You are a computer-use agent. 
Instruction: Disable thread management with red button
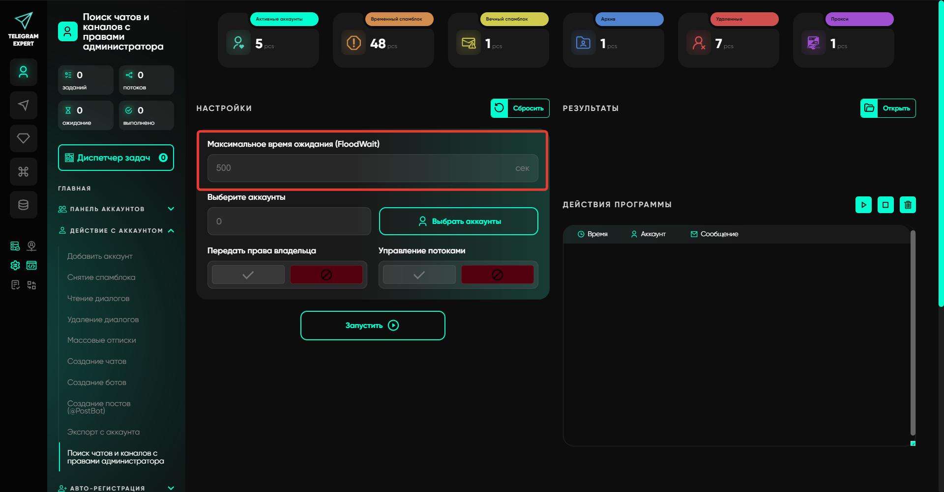497,274
